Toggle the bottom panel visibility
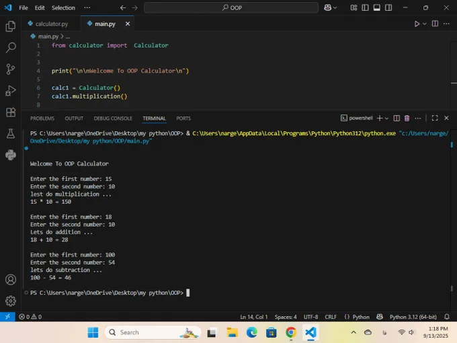This screenshot has width=457, height=343. point(376,8)
